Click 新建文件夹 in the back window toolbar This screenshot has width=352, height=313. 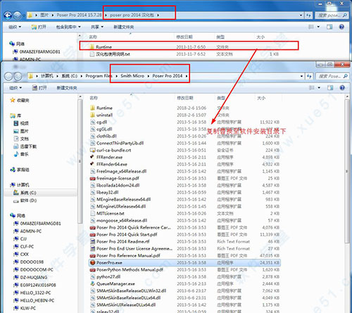(124, 27)
